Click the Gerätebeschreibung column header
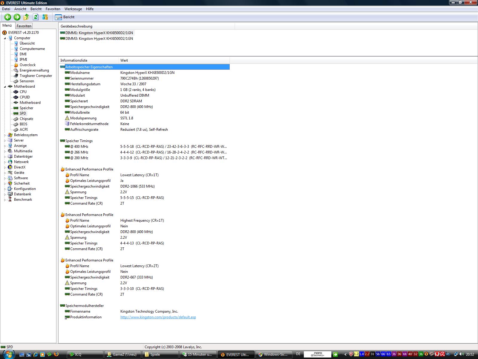Screen dimensions: 478x359 click(147, 26)
